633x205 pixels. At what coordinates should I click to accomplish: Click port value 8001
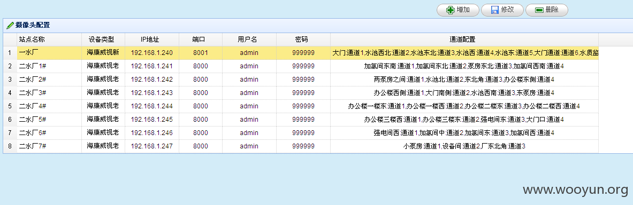200,53
